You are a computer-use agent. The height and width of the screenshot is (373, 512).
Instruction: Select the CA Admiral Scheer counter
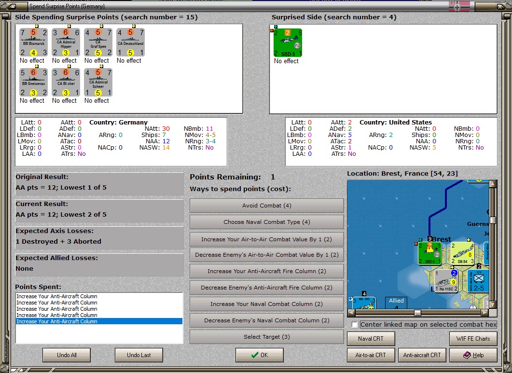pos(98,81)
